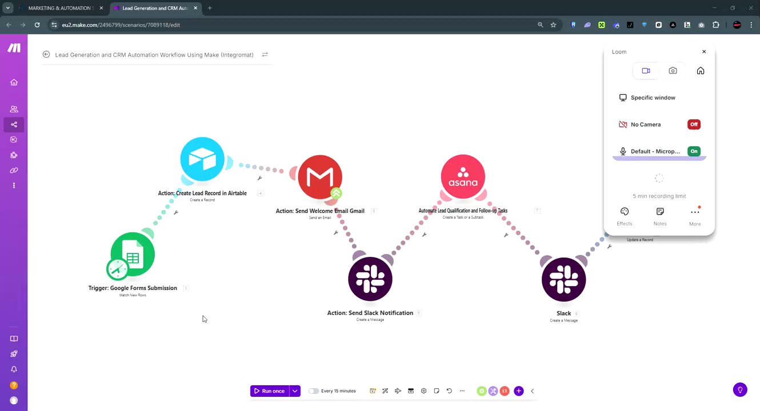Click the Loom home button
Screen dimensions: 760x411
[701, 71]
